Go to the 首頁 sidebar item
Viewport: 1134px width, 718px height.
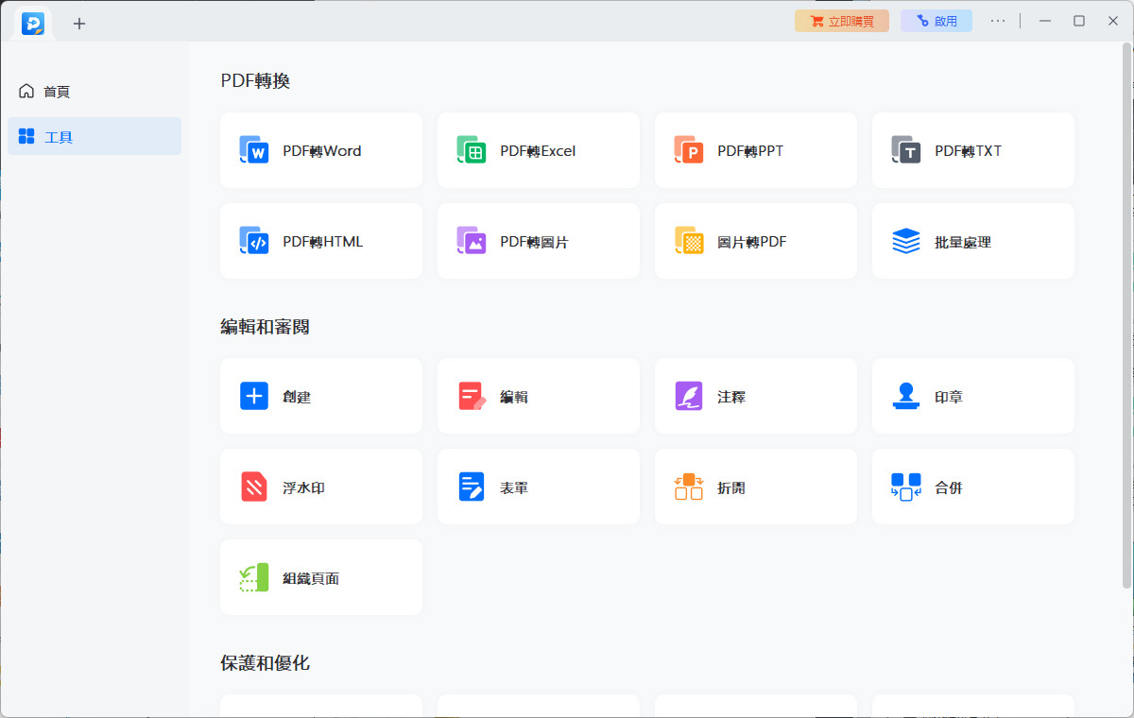[94, 91]
